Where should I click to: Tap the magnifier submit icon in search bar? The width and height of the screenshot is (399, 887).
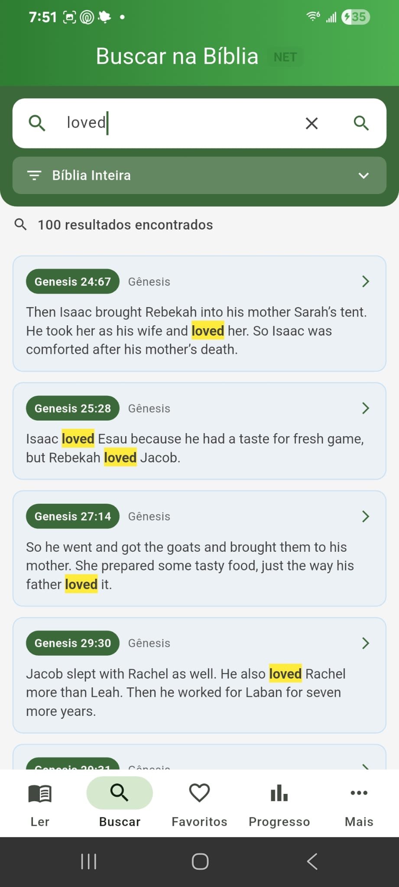[x=361, y=123]
